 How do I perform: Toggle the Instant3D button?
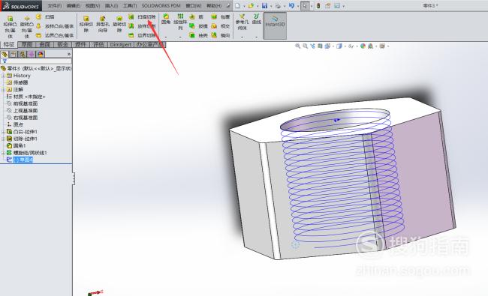point(275,25)
